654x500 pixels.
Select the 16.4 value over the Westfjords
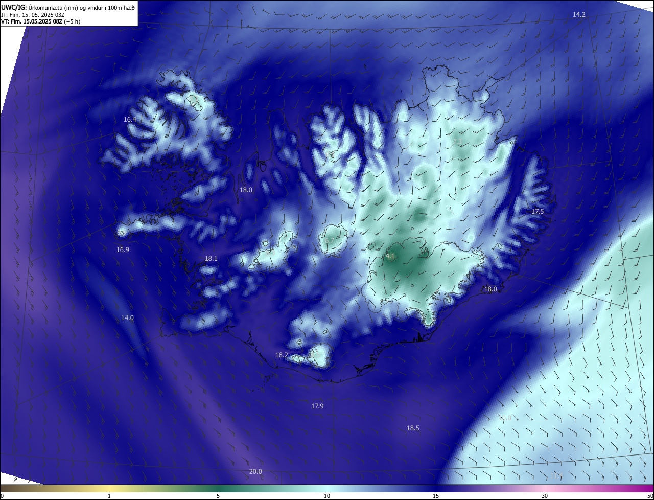point(130,119)
